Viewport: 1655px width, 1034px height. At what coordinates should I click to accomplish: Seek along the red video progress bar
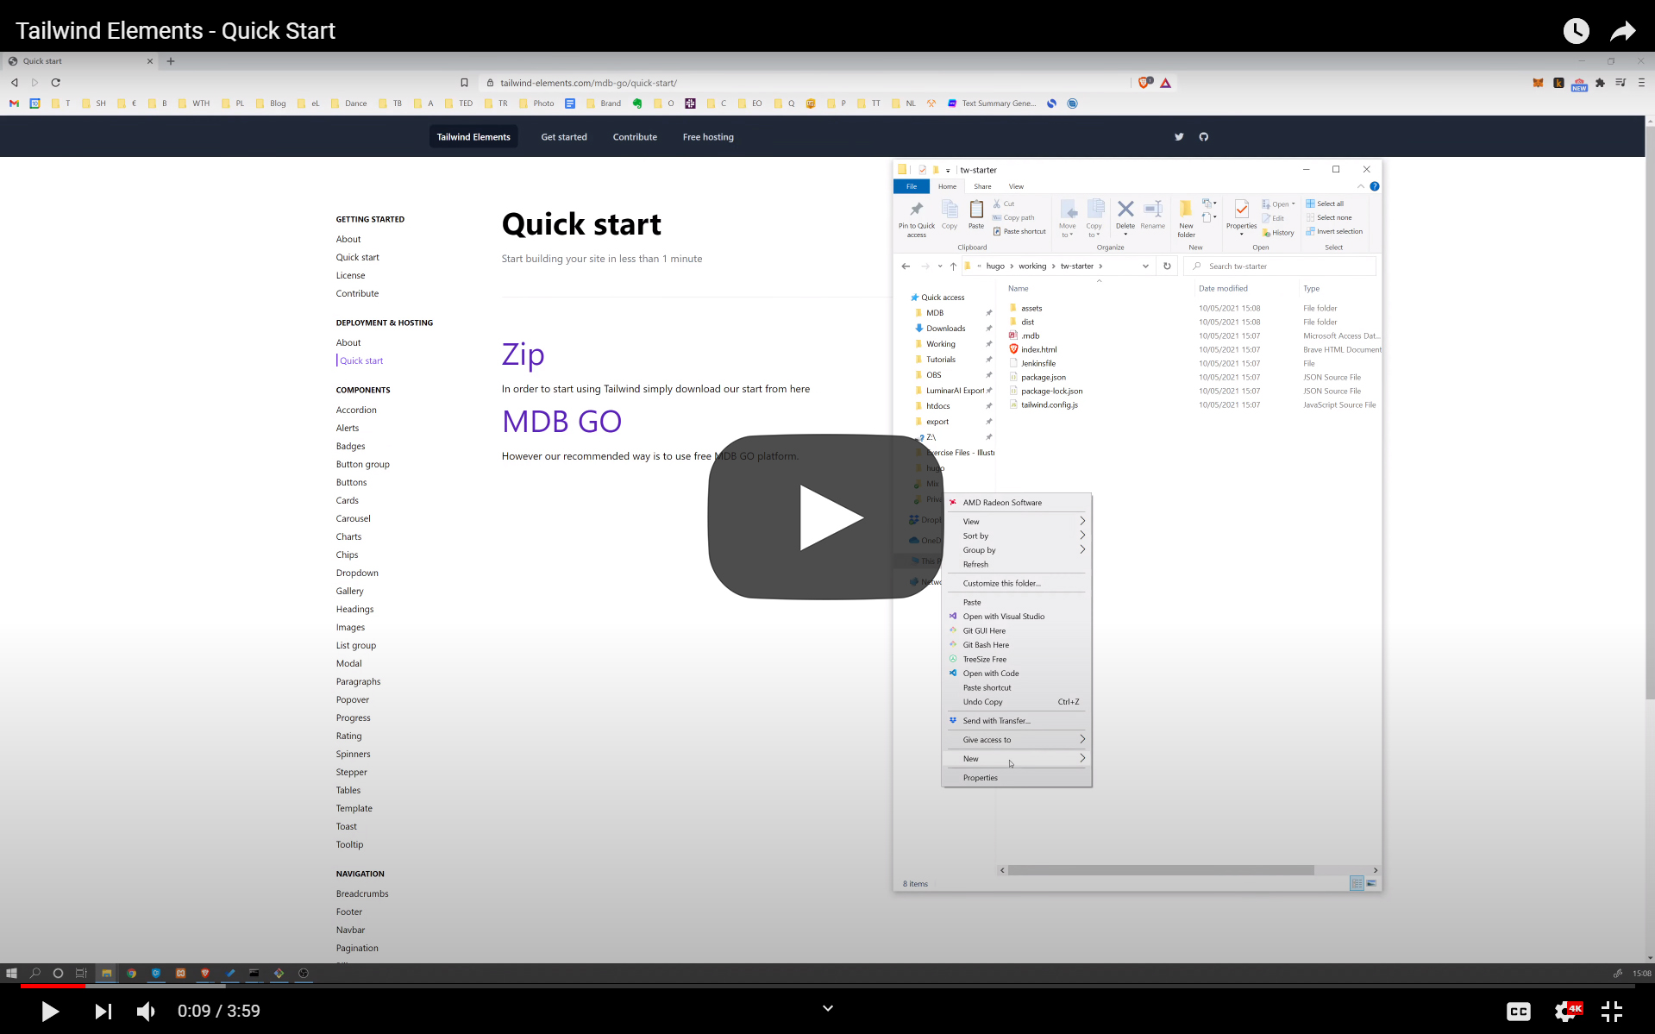pyautogui.click(x=53, y=985)
